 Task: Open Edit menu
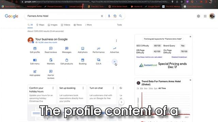click(35, 62)
